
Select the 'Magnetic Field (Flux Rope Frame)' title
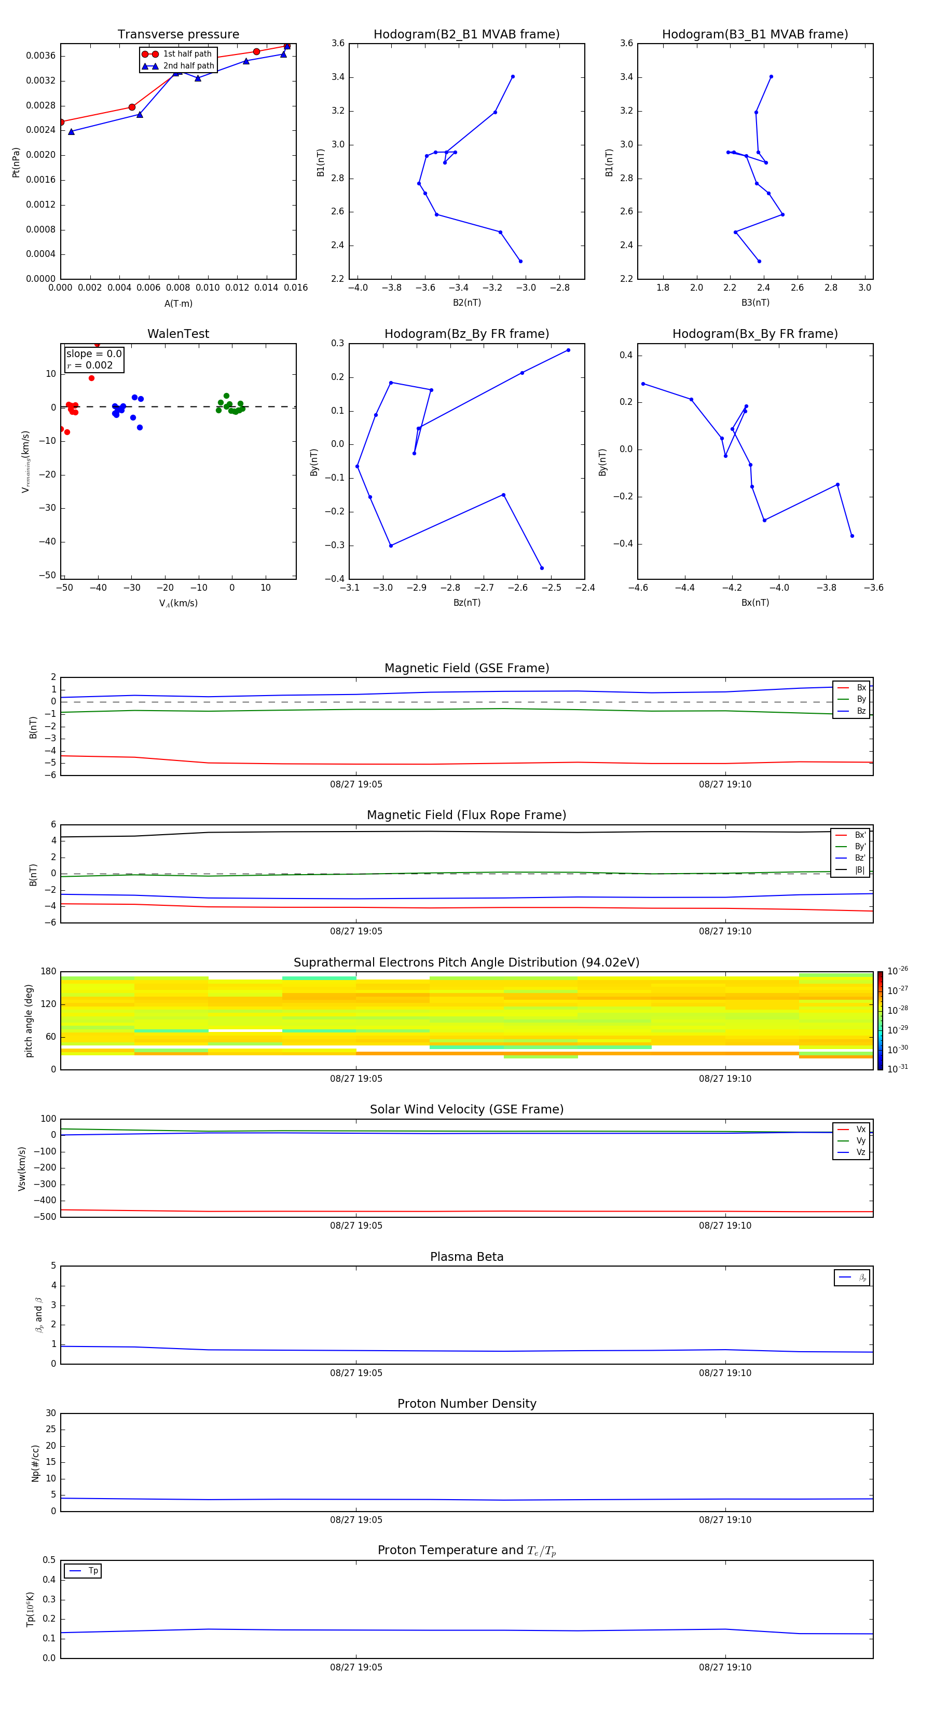click(x=466, y=815)
